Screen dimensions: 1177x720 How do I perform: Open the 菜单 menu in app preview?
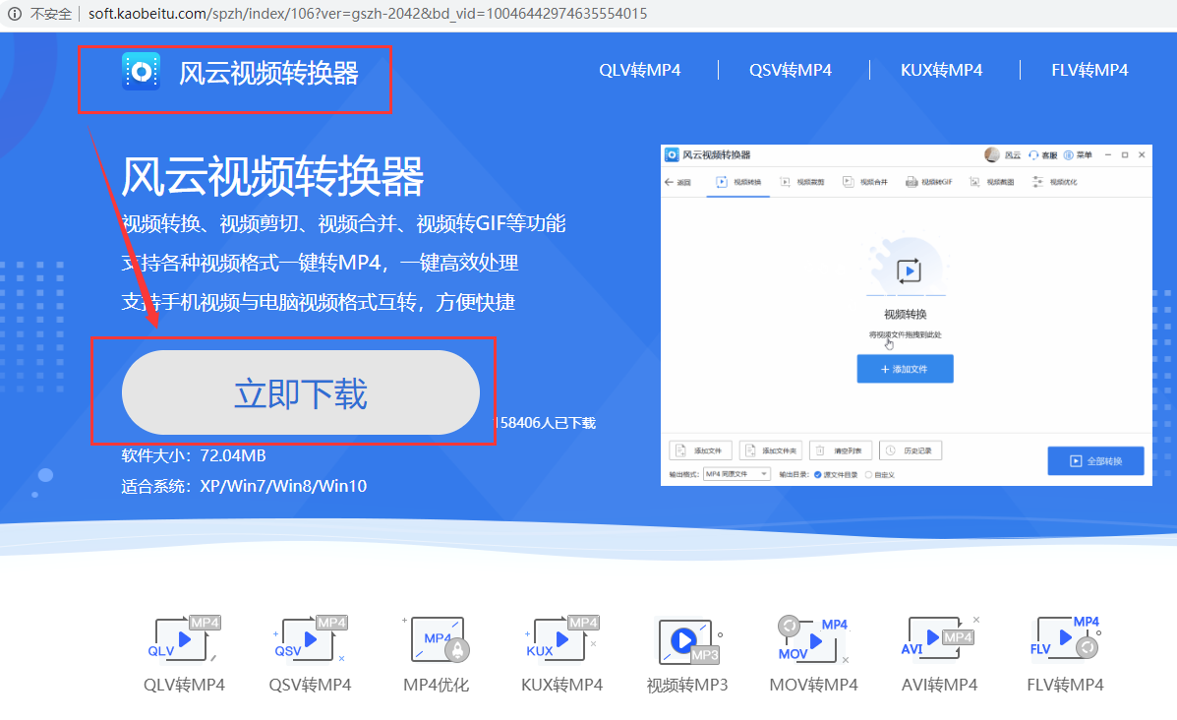click(1079, 155)
